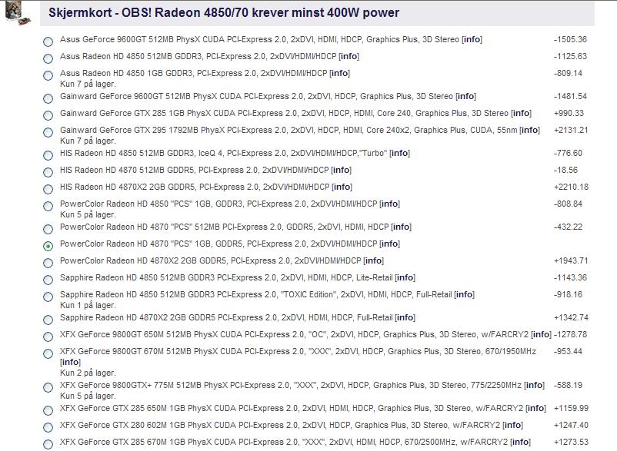Click the graphics card product thumbnail image

(x=18, y=12)
